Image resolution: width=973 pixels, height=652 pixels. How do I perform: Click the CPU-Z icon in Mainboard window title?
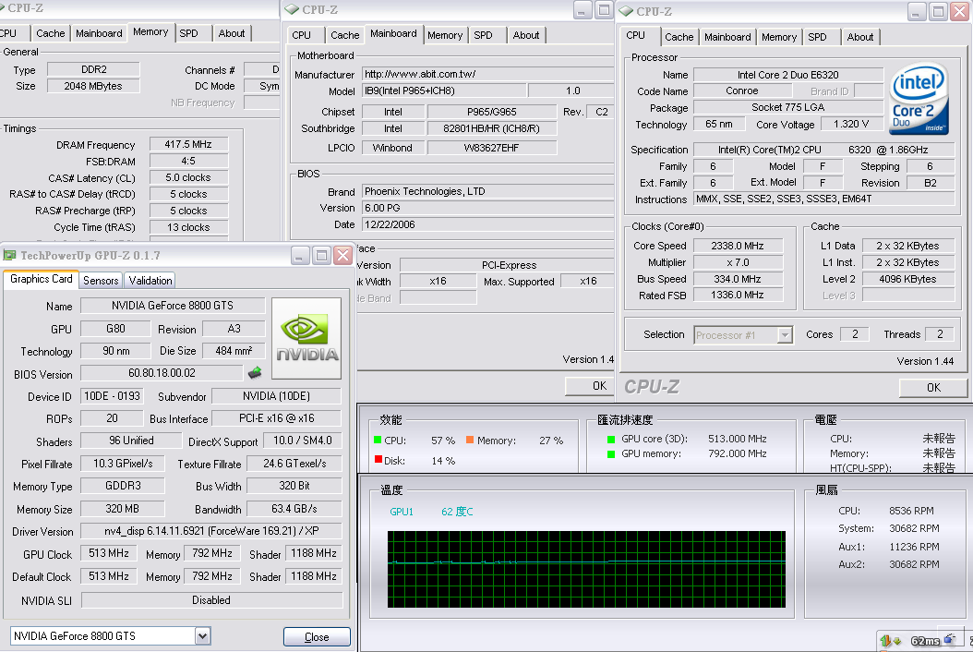pyautogui.click(x=292, y=9)
